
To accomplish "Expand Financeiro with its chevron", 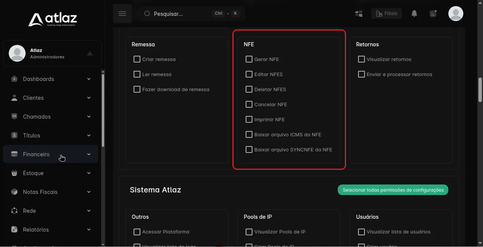I will [x=89, y=154].
